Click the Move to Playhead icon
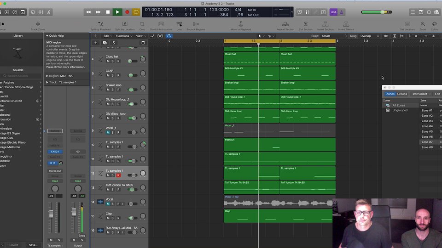 [x=240, y=24]
